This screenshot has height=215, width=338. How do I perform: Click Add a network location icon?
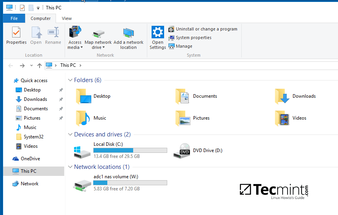[128, 38]
